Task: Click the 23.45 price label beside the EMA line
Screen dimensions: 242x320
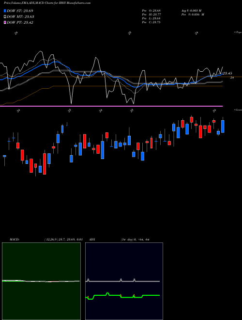Action: (x=227, y=73)
